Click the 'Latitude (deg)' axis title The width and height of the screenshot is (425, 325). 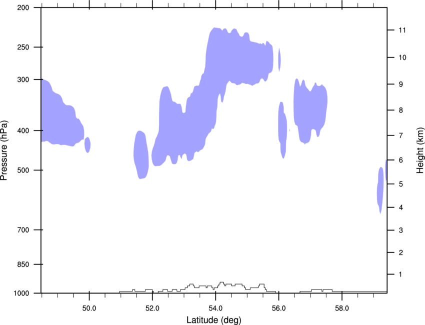(x=213, y=320)
